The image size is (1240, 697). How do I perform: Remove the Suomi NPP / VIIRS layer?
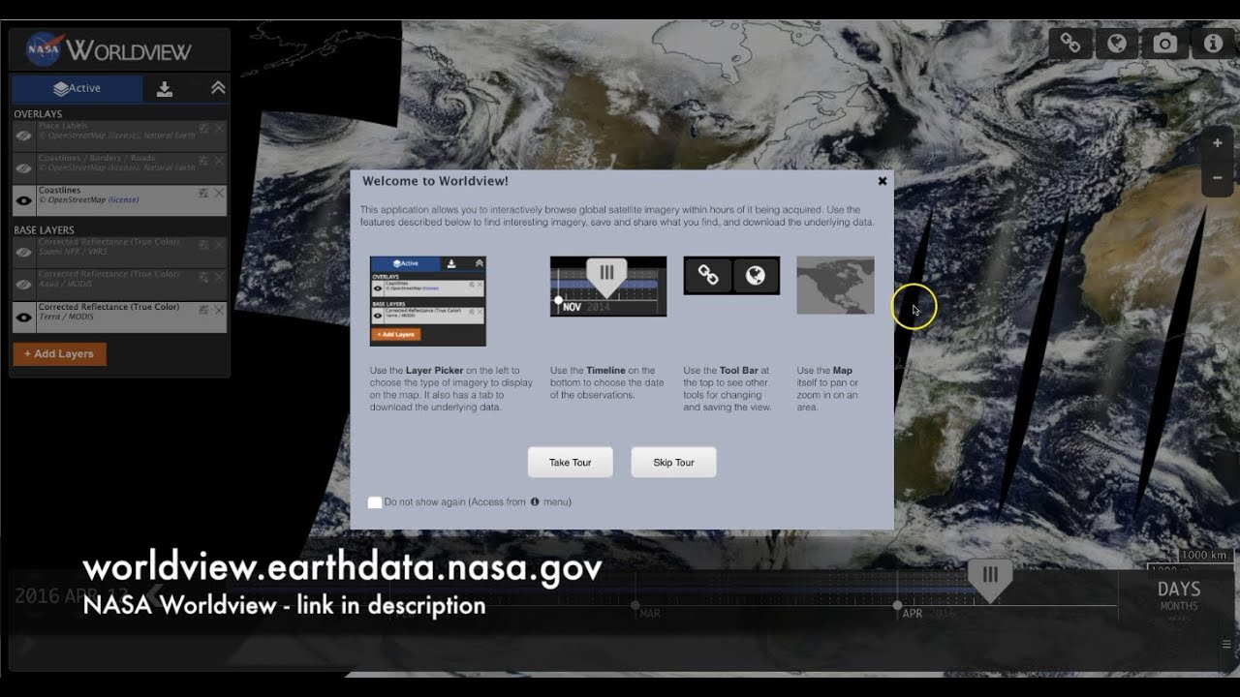pos(219,244)
